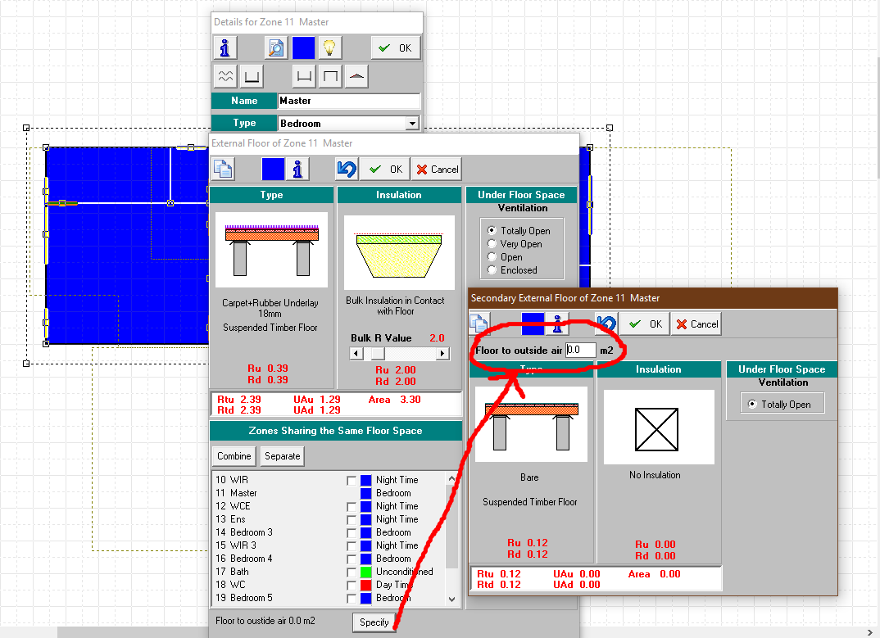
Task: Tick the checkbox for zone 10 WIR
Action: [x=352, y=480]
